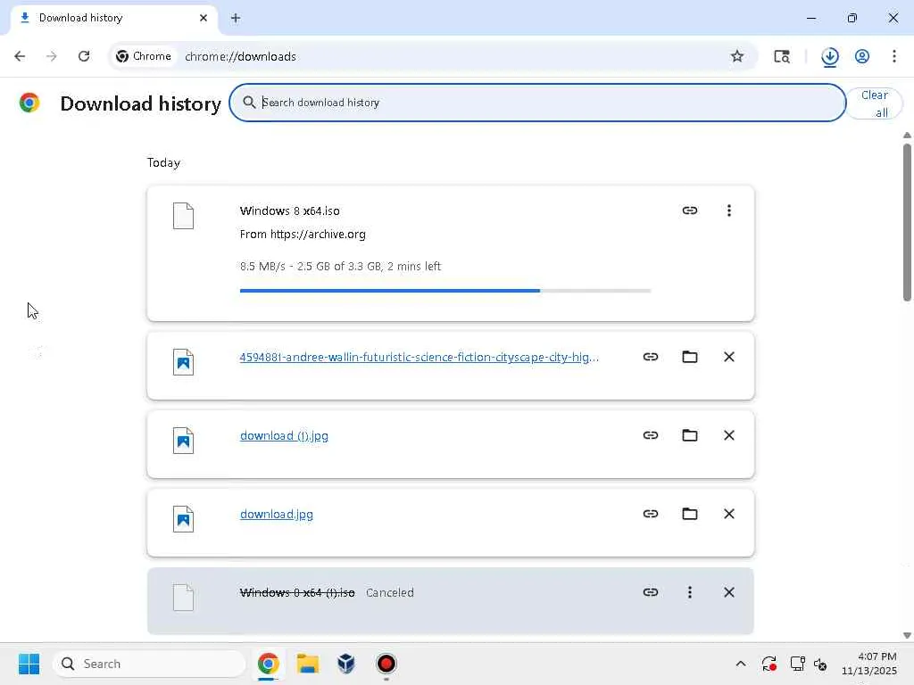Remove canceled Windows 8 x64 (1).iso entry
The width and height of the screenshot is (914, 685).
pyautogui.click(x=728, y=592)
